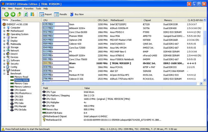Open the CPU ZLib benchmark
The height and width of the screenshot is (132, 208).
tap(19, 97)
